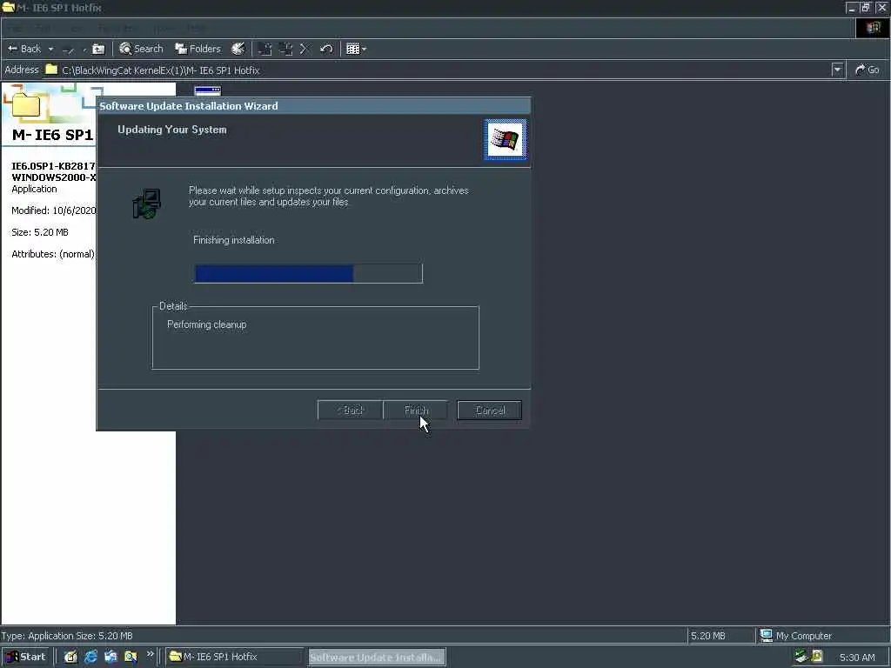
Task: Click the magnifier quick launch icon
Action: point(131,657)
